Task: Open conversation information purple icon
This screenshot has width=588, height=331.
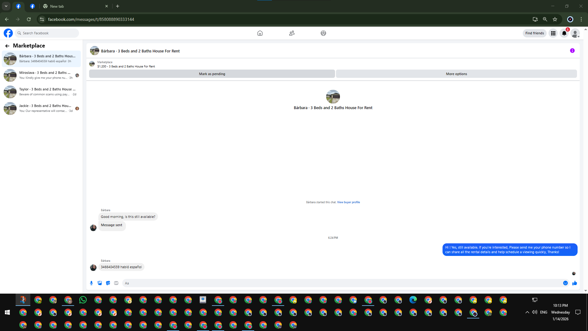Action: tap(572, 51)
